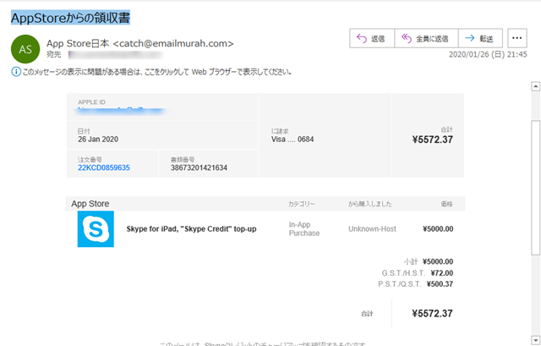Viewport: 541px width, 346px height.
Task: Open the more actions ellipsis menu
Action: 516,38
